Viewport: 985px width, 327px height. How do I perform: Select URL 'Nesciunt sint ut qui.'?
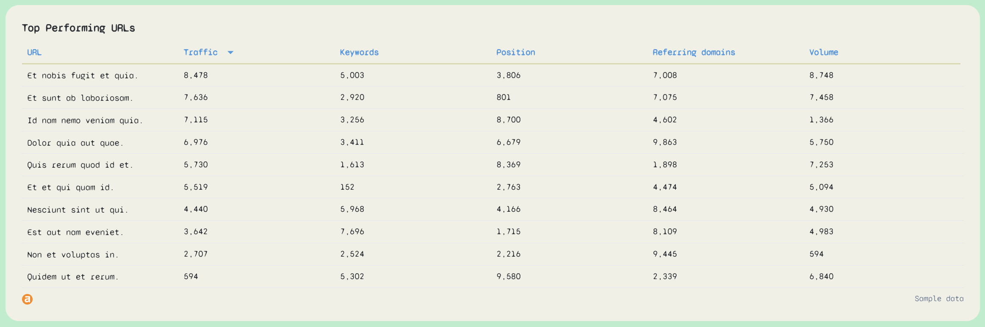[77, 210]
